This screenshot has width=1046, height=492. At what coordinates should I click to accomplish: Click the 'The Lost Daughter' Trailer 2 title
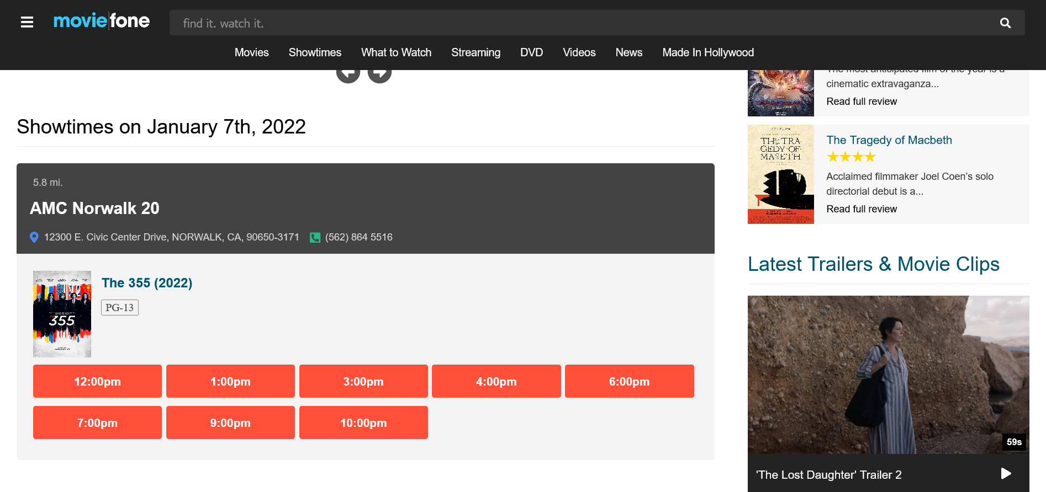(x=828, y=475)
